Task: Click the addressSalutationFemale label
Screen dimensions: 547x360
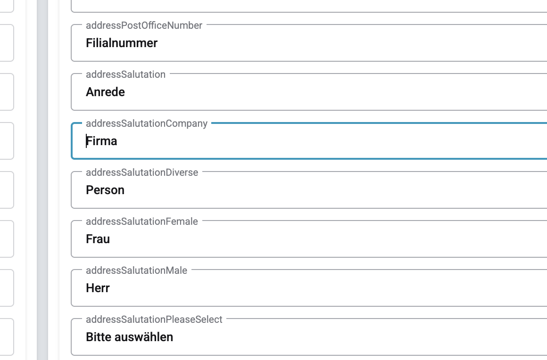Action: [x=141, y=221]
